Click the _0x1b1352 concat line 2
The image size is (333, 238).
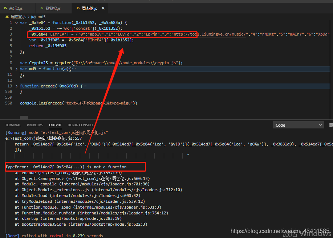click(x=76, y=28)
